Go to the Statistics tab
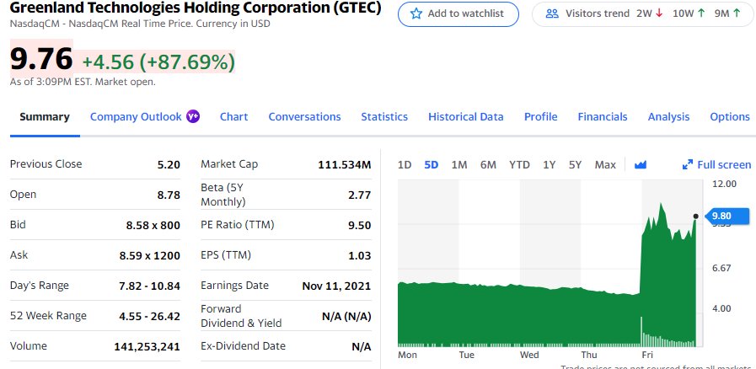The width and height of the screenshot is (756, 369). click(384, 116)
